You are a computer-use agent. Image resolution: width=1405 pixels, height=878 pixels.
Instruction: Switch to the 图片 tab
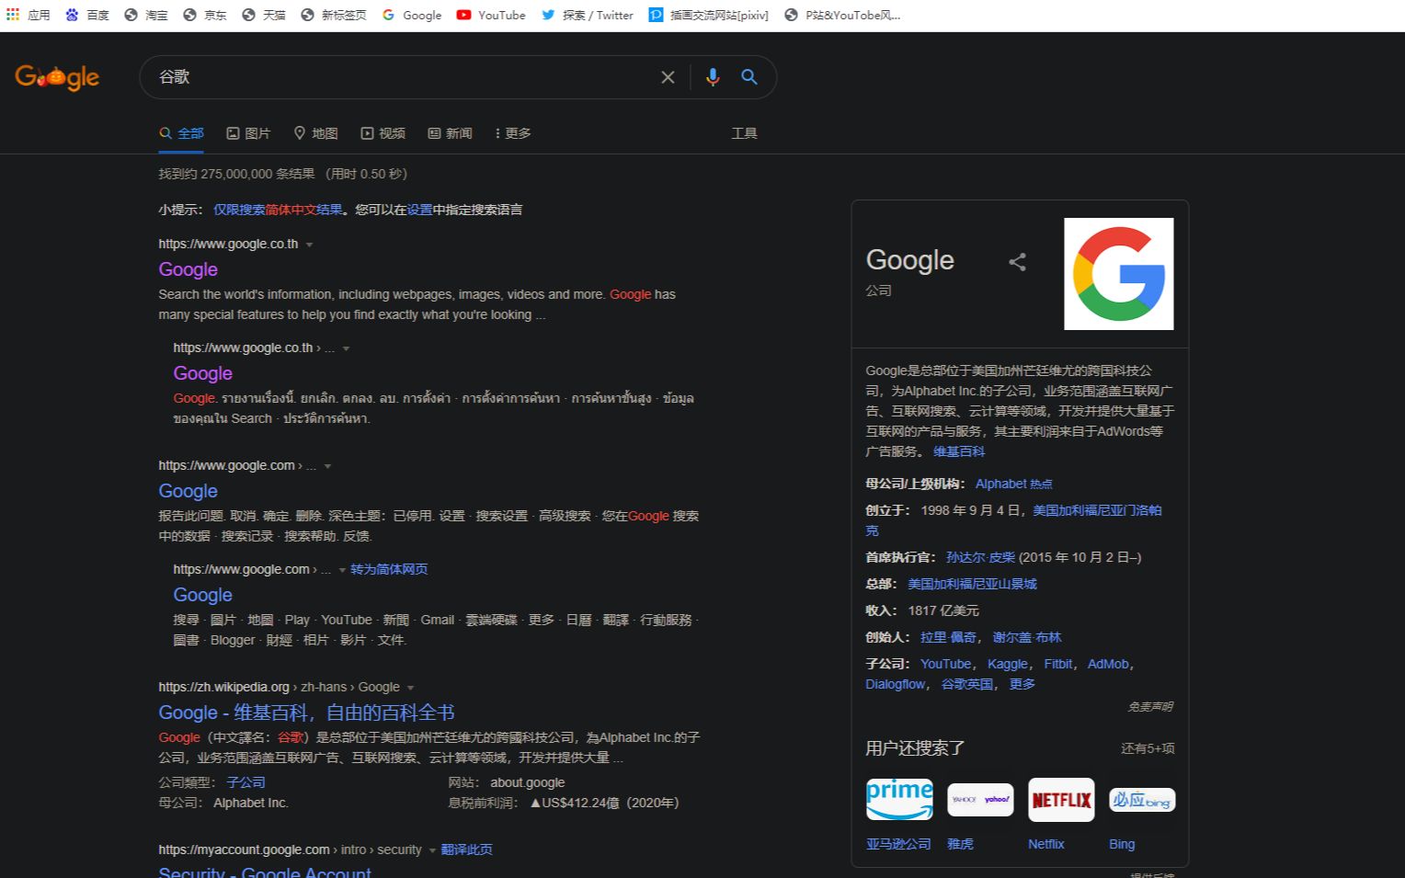click(248, 133)
